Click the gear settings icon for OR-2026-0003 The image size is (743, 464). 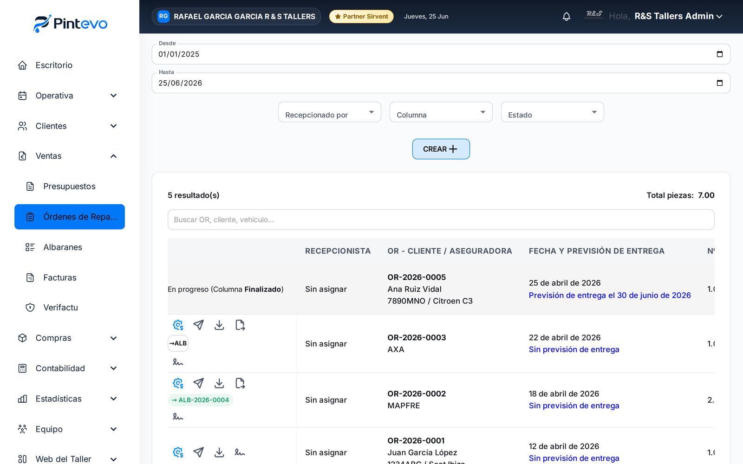(x=178, y=325)
